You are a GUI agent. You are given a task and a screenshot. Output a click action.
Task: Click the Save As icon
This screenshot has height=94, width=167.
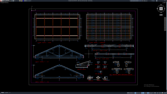pos(8,1)
